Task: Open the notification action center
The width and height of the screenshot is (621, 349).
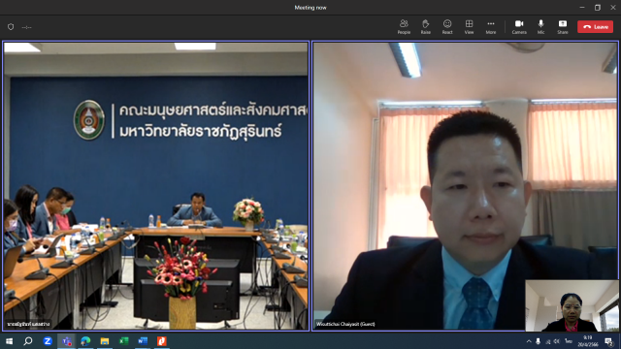Action: coord(608,341)
